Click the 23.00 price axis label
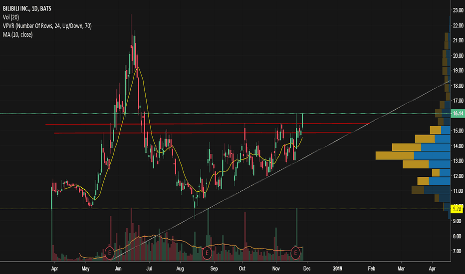The width and height of the screenshot is (465, 274). [x=458, y=10]
